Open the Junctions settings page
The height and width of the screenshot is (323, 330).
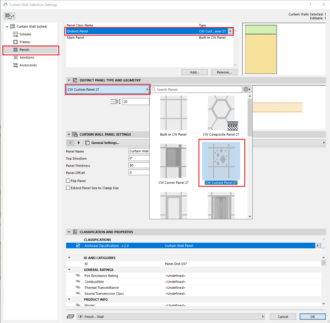[27, 57]
